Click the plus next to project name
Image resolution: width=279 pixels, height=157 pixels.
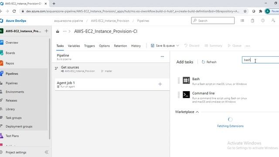click(46, 31)
